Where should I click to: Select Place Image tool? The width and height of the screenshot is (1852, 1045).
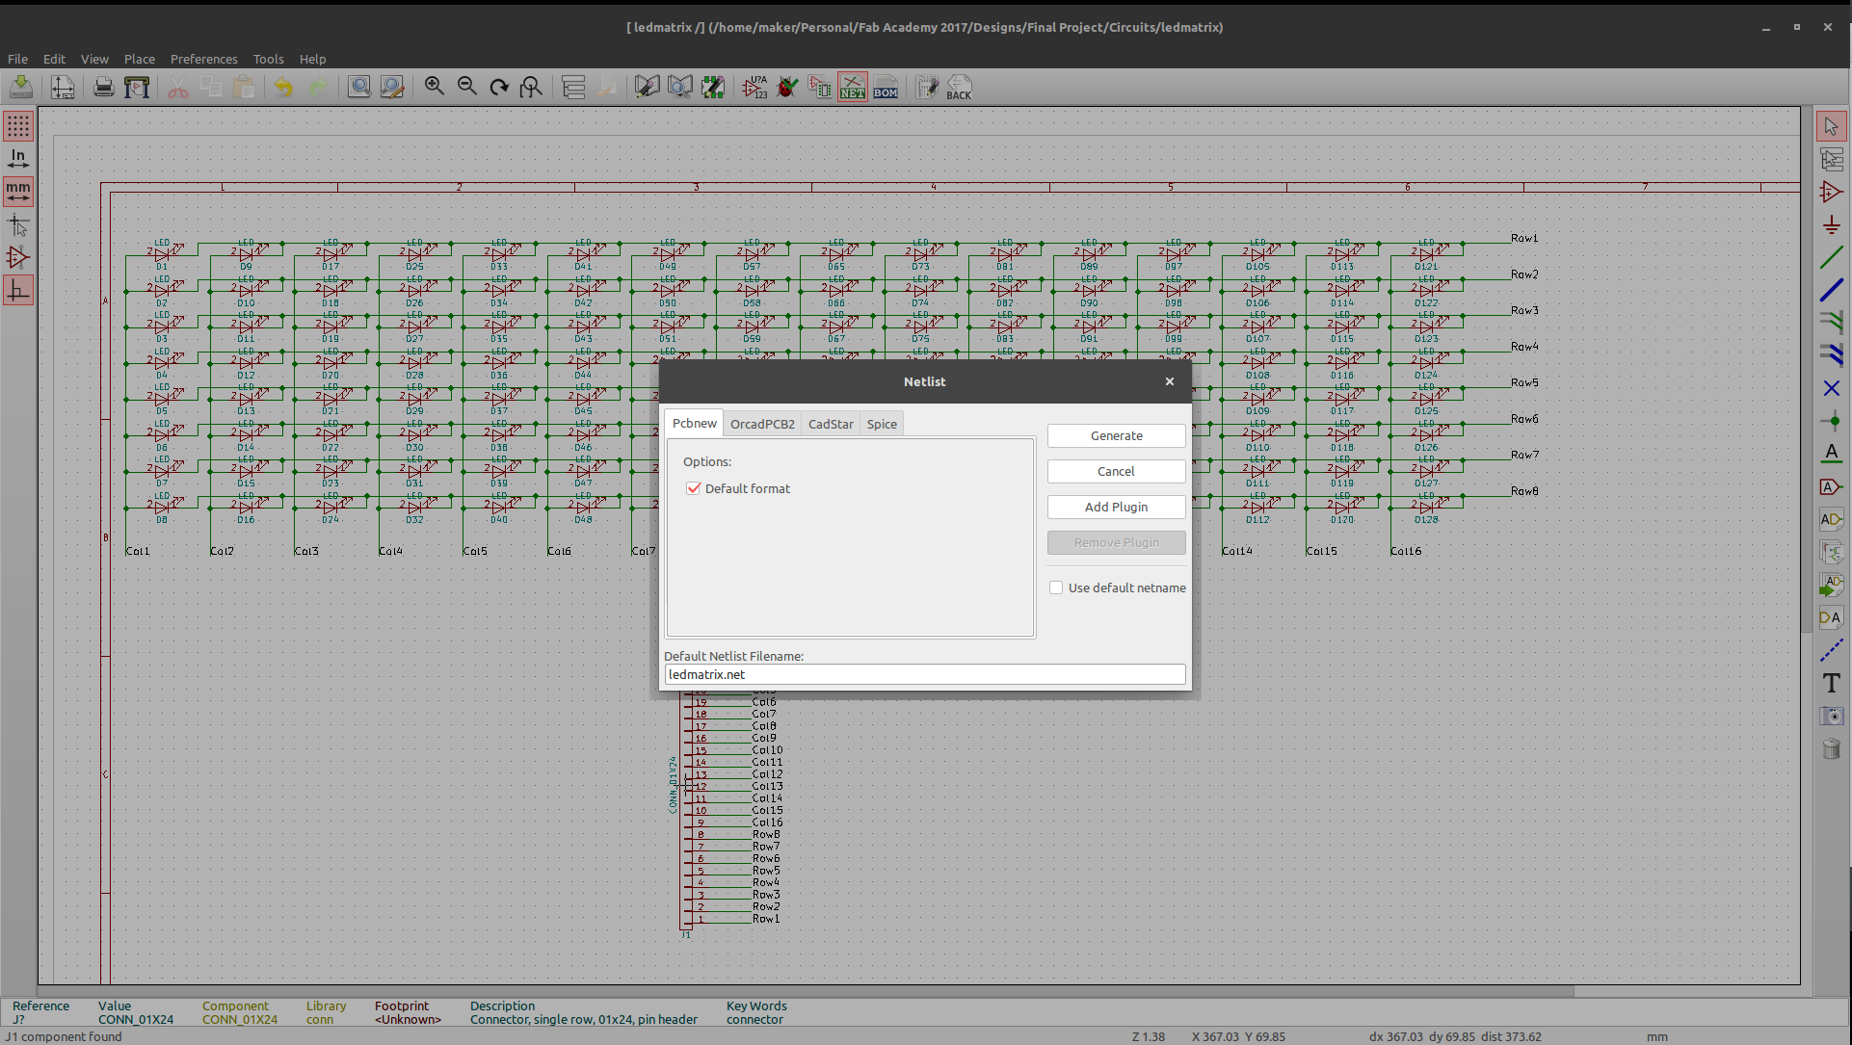(x=1832, y=716)
